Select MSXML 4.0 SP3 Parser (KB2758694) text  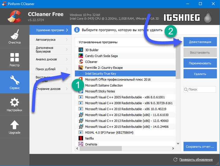click(109, 132)
